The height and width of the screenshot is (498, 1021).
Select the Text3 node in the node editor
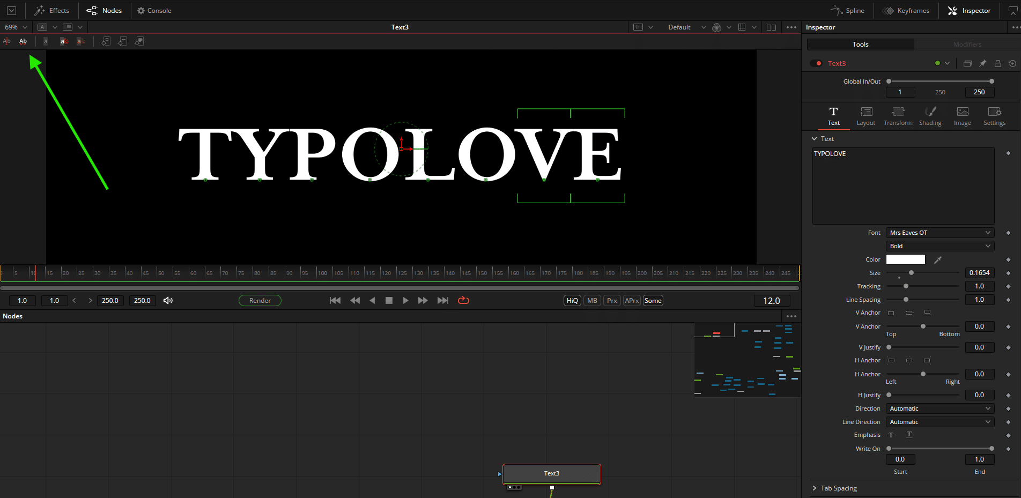tap(551, 473)
